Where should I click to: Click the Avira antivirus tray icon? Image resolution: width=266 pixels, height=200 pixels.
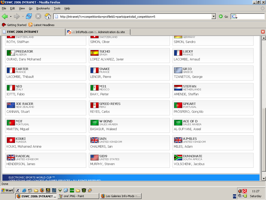[x=244, y=191]
